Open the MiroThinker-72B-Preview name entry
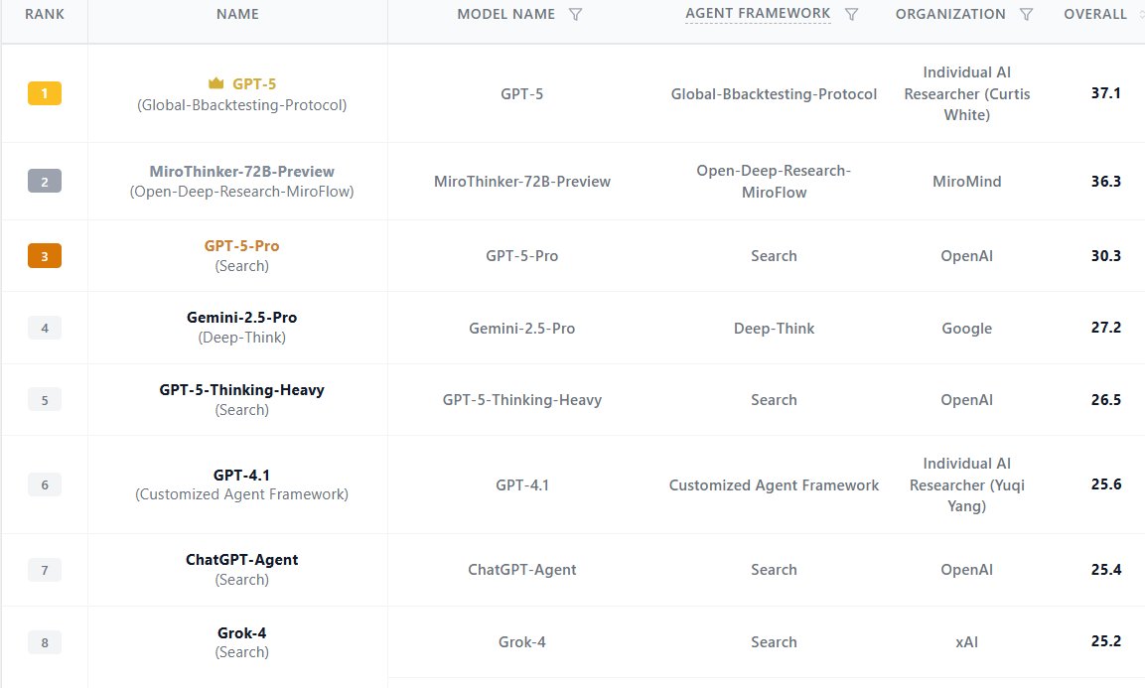Viewport: 1145px width, 688px height. 241,172
